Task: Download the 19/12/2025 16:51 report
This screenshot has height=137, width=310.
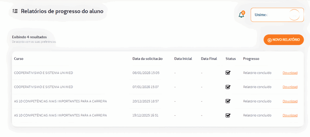Action: (x=290, y=115)
